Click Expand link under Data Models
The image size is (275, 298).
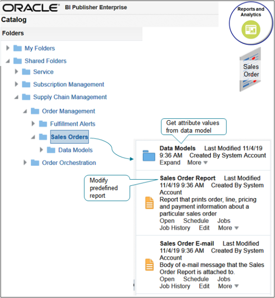click(x=170, y=162)
